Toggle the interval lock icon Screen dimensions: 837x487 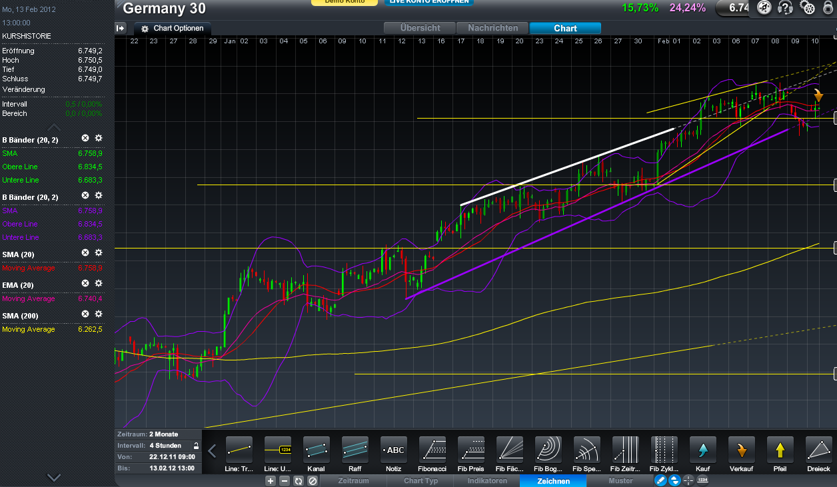tap(196, 446)
